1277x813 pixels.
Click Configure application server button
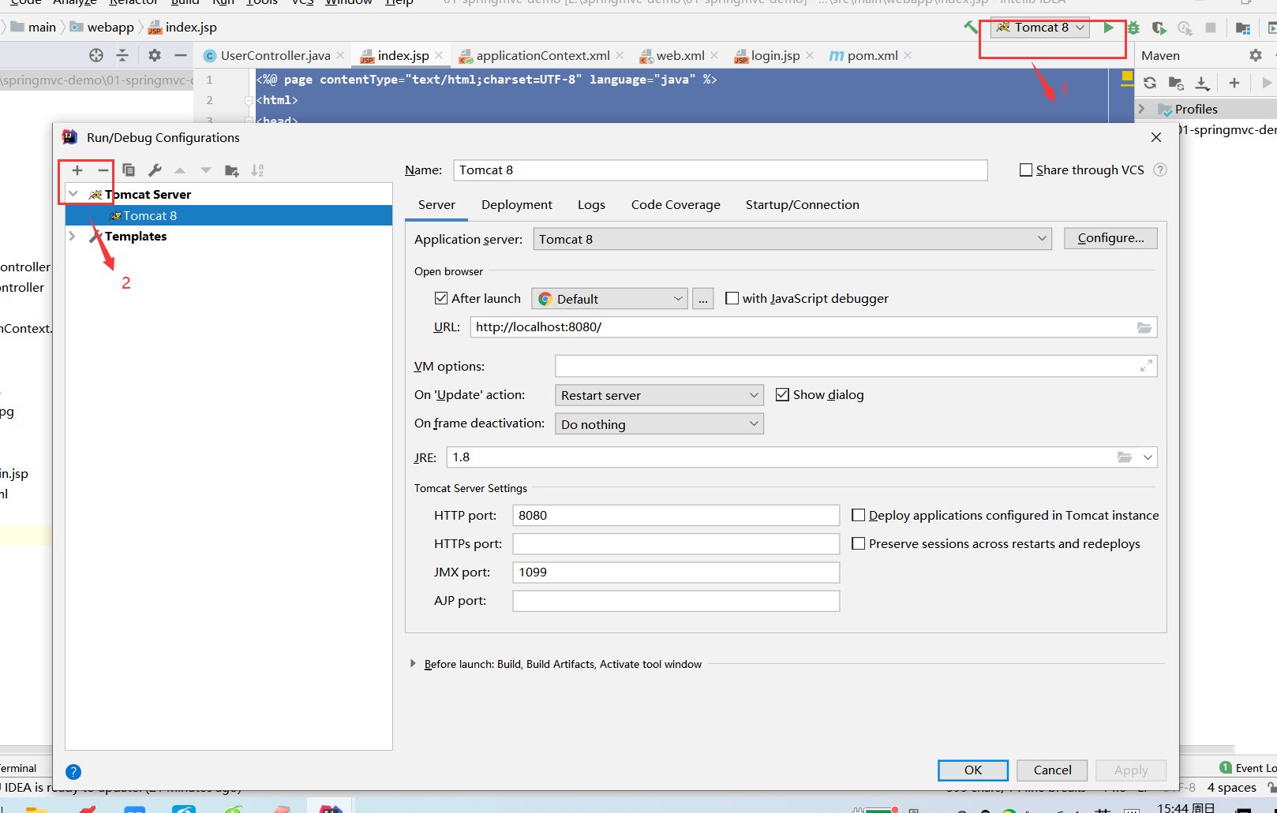pyautogui.click(x=1110, y=238)
